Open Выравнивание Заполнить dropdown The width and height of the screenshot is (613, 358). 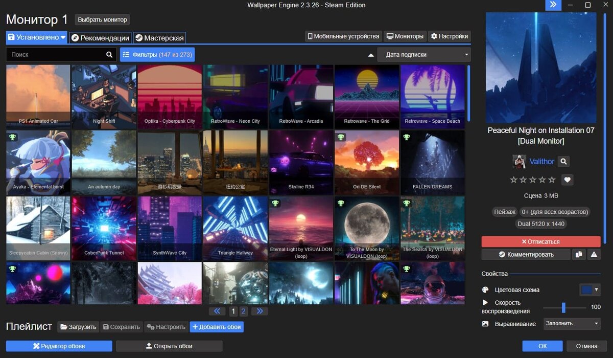click(x=572, y=324)
